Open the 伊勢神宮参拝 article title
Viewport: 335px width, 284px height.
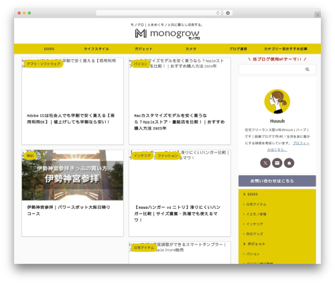tap(68, 210)
